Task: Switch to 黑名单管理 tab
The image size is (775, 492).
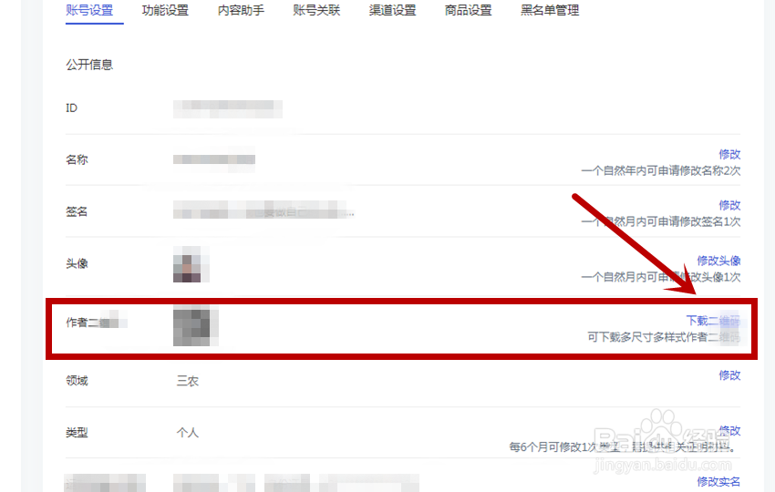Action: tap(550, 10)
